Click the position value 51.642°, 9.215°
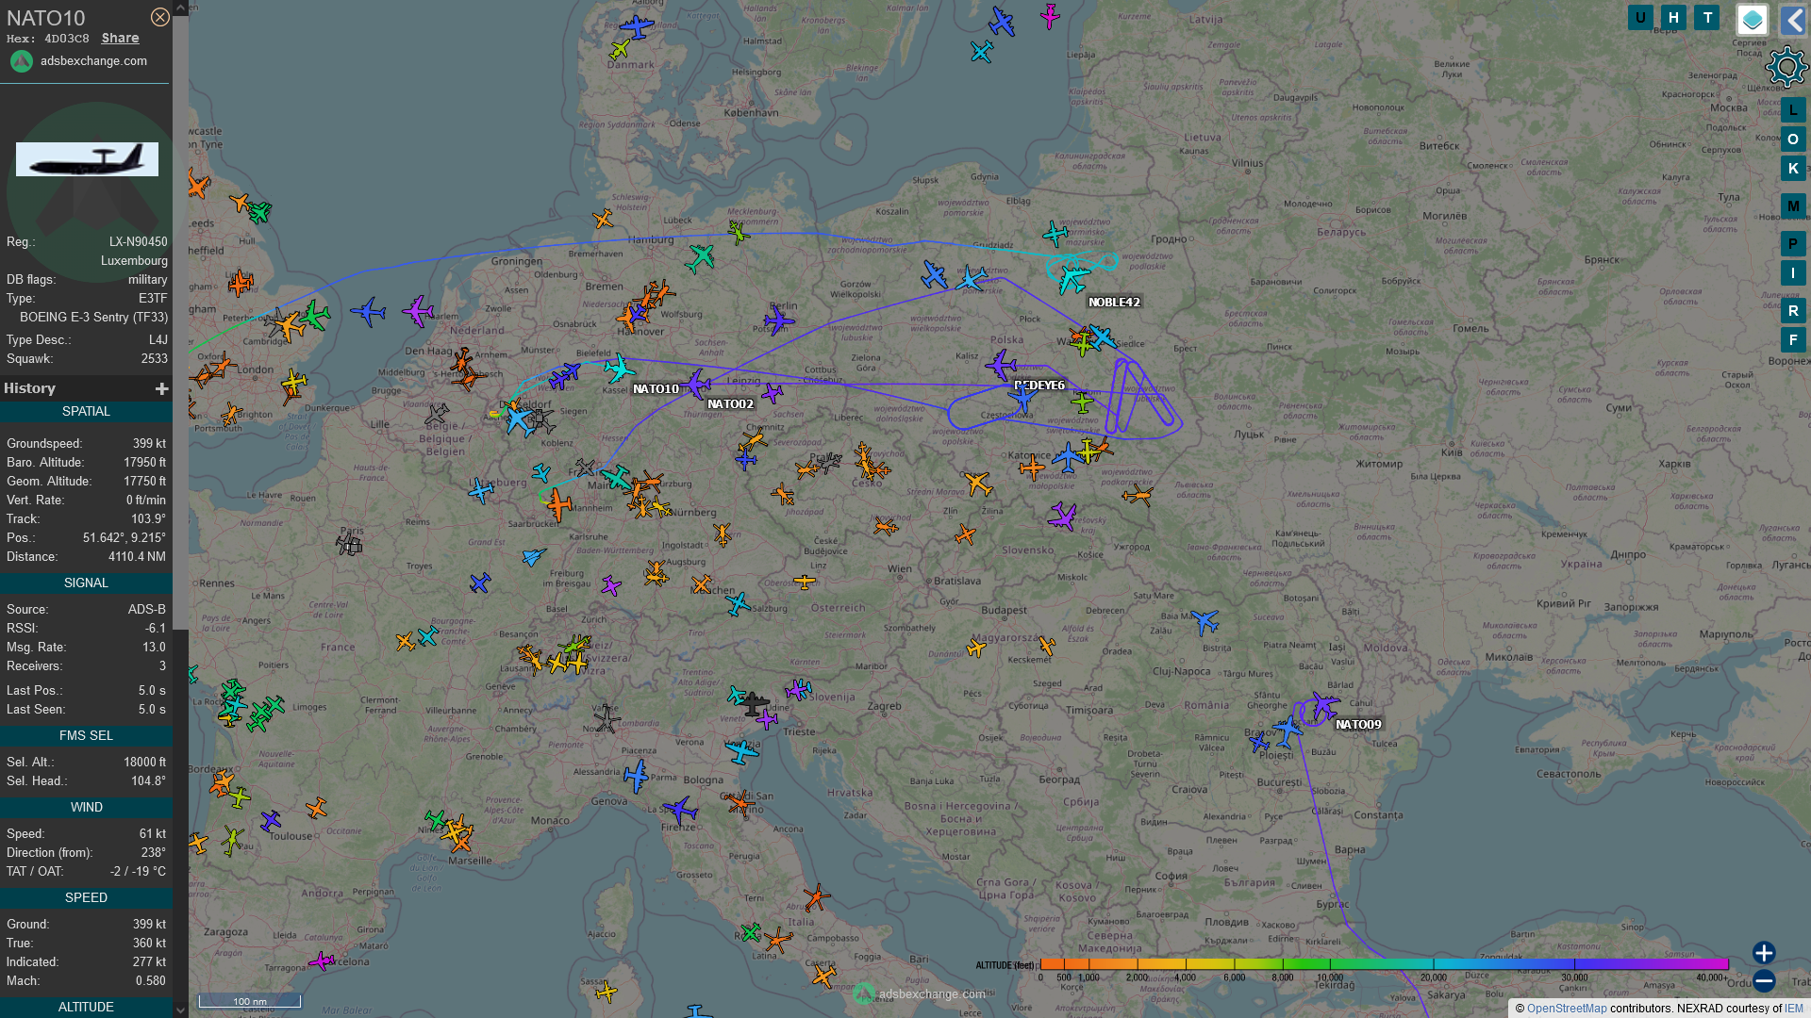Image resolution: width=1811 pixels, height=1018 pixels. click(x=125, y=538)
